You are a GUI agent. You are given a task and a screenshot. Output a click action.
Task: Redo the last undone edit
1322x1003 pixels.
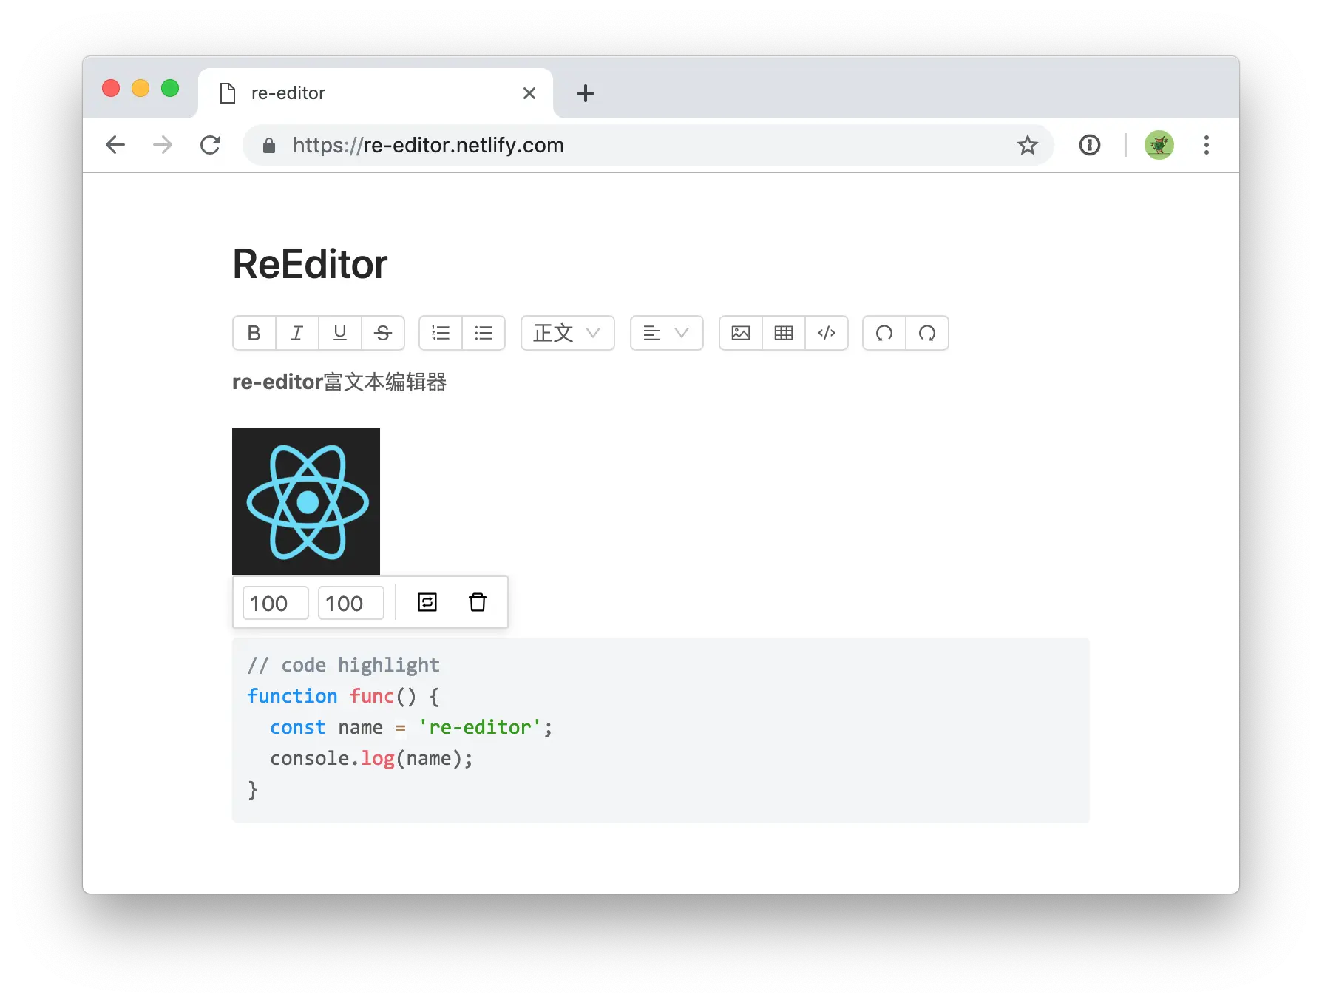point(927,333)
